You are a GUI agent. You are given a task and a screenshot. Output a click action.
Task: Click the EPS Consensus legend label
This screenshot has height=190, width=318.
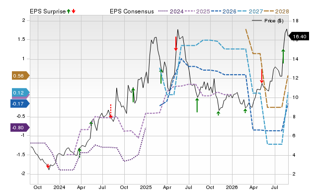[x=132, y=11]
